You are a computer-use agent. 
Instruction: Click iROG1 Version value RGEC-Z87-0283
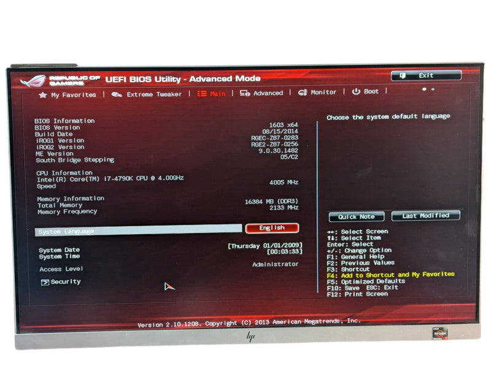point(274,138)
